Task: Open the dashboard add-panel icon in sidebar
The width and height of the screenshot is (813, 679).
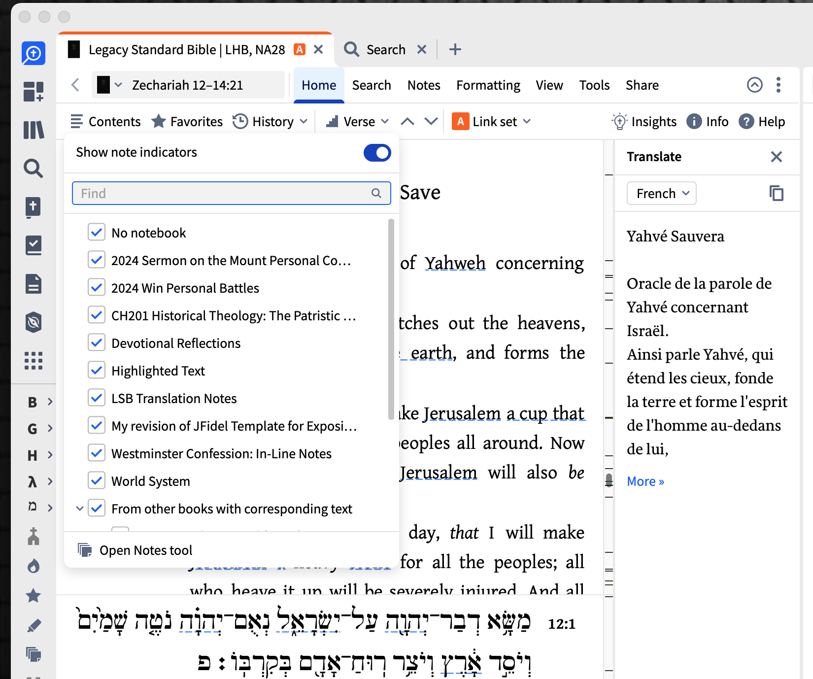Action: [34, 91]
